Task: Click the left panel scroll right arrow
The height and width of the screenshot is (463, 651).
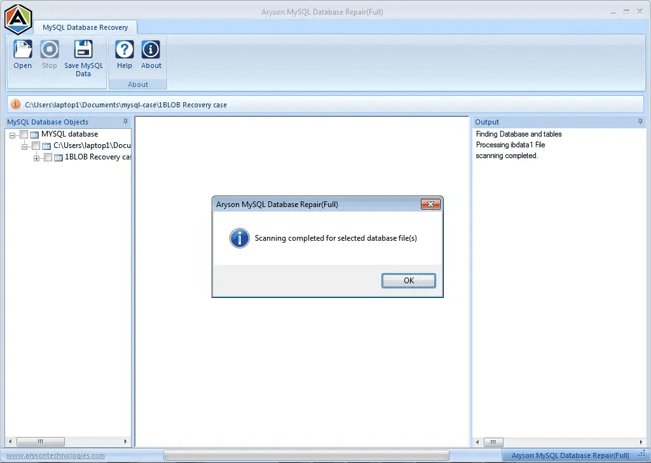Action: point(125,441)
